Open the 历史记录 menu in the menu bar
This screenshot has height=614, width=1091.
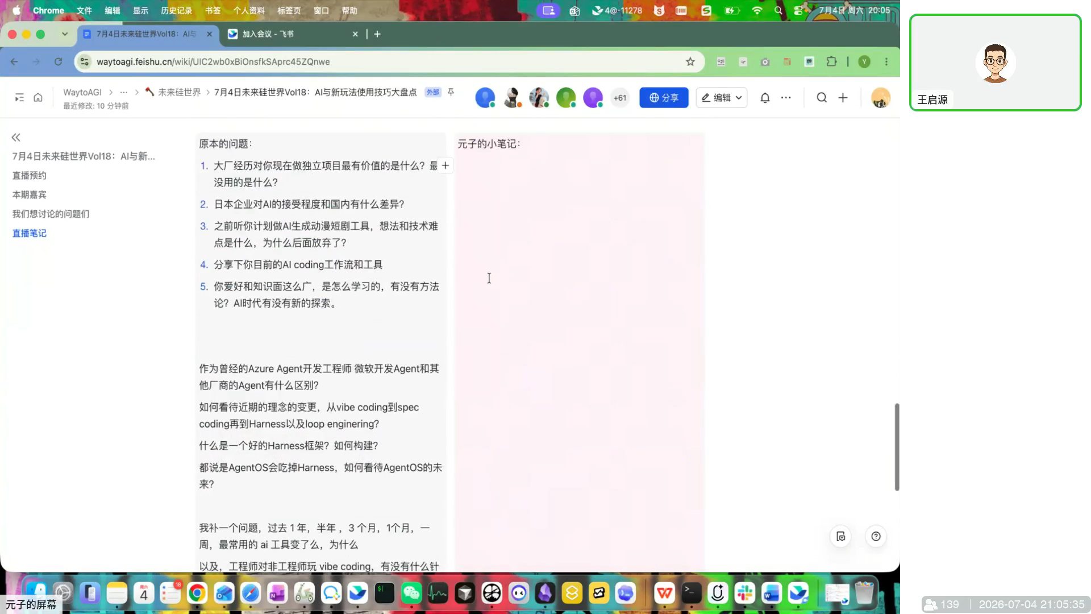(176, 10)
